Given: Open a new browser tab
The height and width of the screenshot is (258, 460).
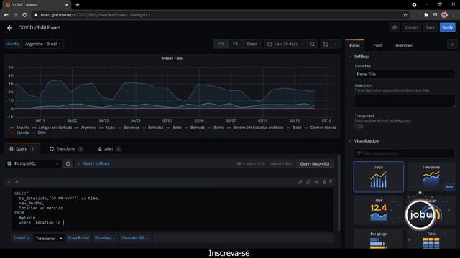Looking at the screenshot, I should (78, 5).
